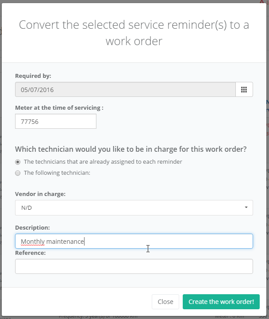Image resolution: width=269 pixels, height=319 pixels.
Task: Select the N/D value in the vendor combo box
Action: coord(27,208)
